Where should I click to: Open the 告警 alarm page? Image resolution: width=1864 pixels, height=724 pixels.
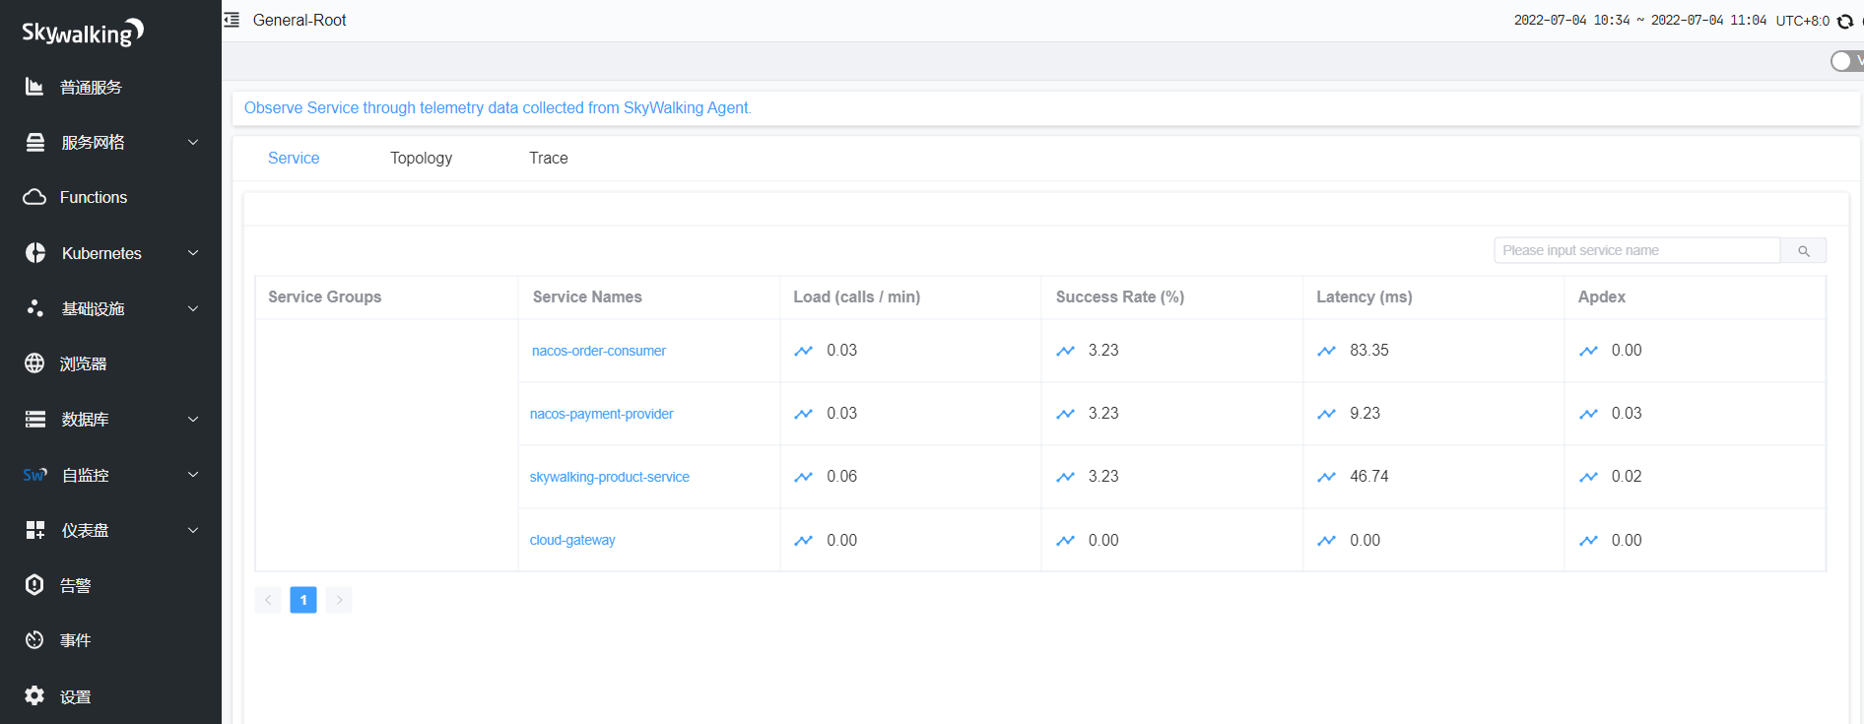[x=75, y=586]
